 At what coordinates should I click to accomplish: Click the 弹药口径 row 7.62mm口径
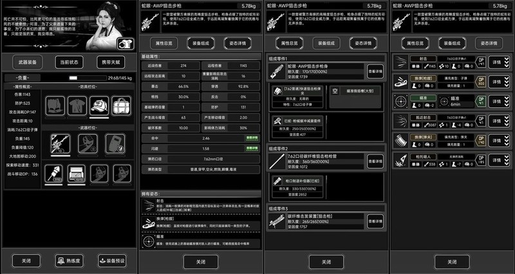[201, 160]
